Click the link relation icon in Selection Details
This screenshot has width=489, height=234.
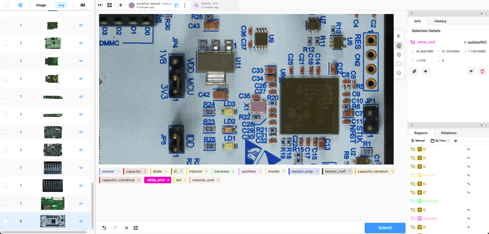pos(414,71)
